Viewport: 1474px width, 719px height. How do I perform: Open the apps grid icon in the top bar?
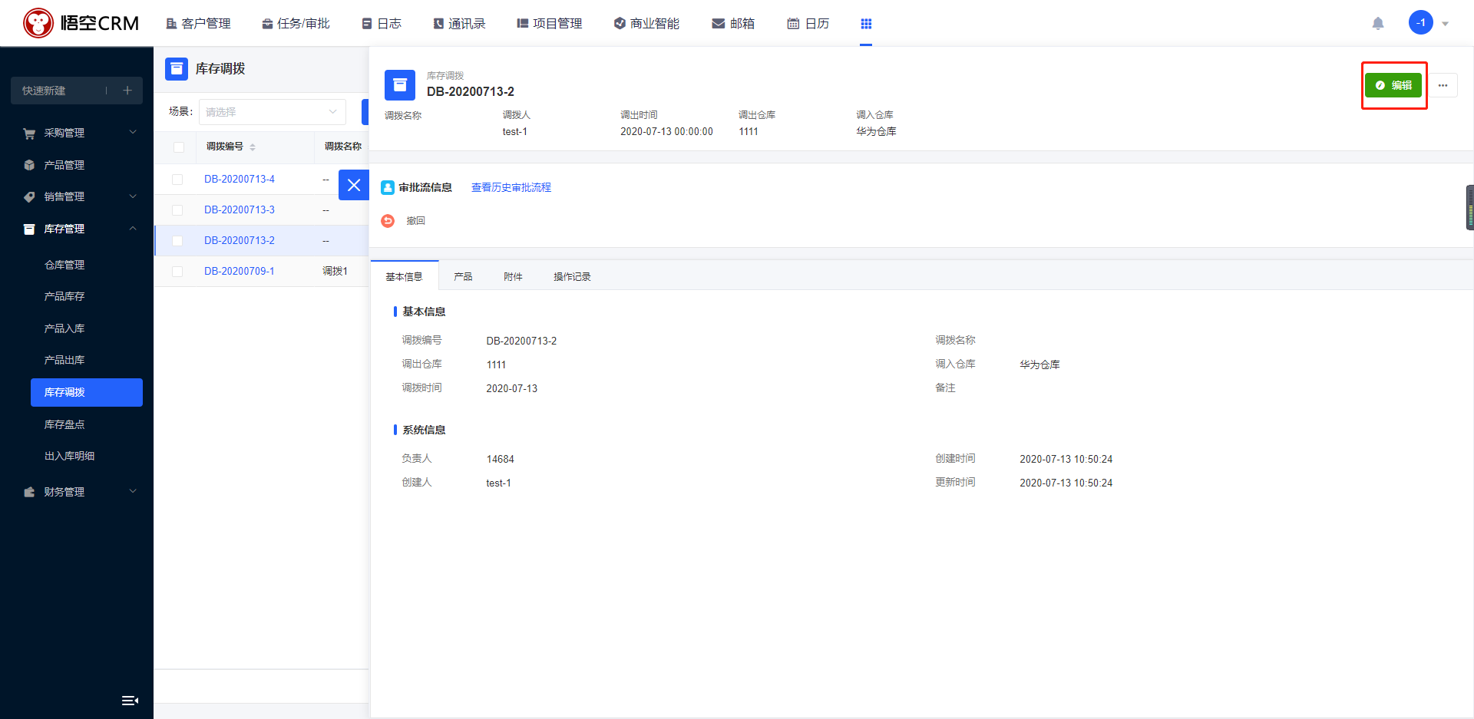tap(866, 24)
